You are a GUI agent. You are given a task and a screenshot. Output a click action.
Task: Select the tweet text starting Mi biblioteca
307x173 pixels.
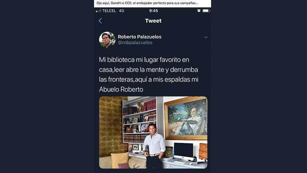point(149,75)
